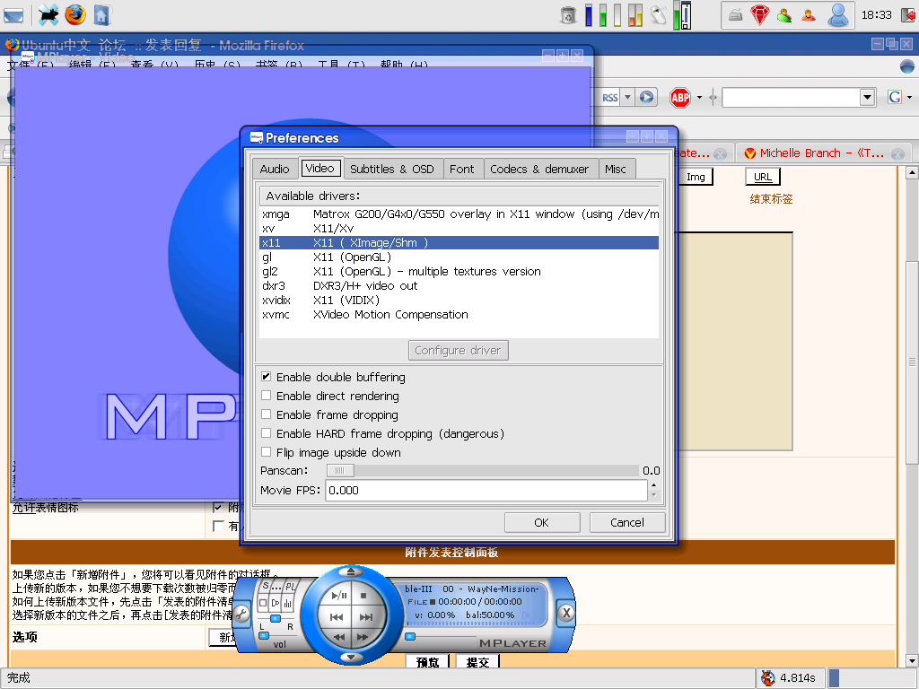Open MPlayer preferences via wrench icon
The height and width of the screenshot is (689, 919).
click(x=241, y=614)
